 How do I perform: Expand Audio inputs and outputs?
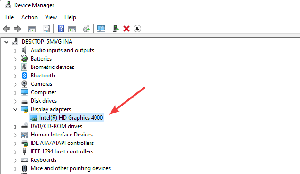pyautogui.click(x=16, y=51)
